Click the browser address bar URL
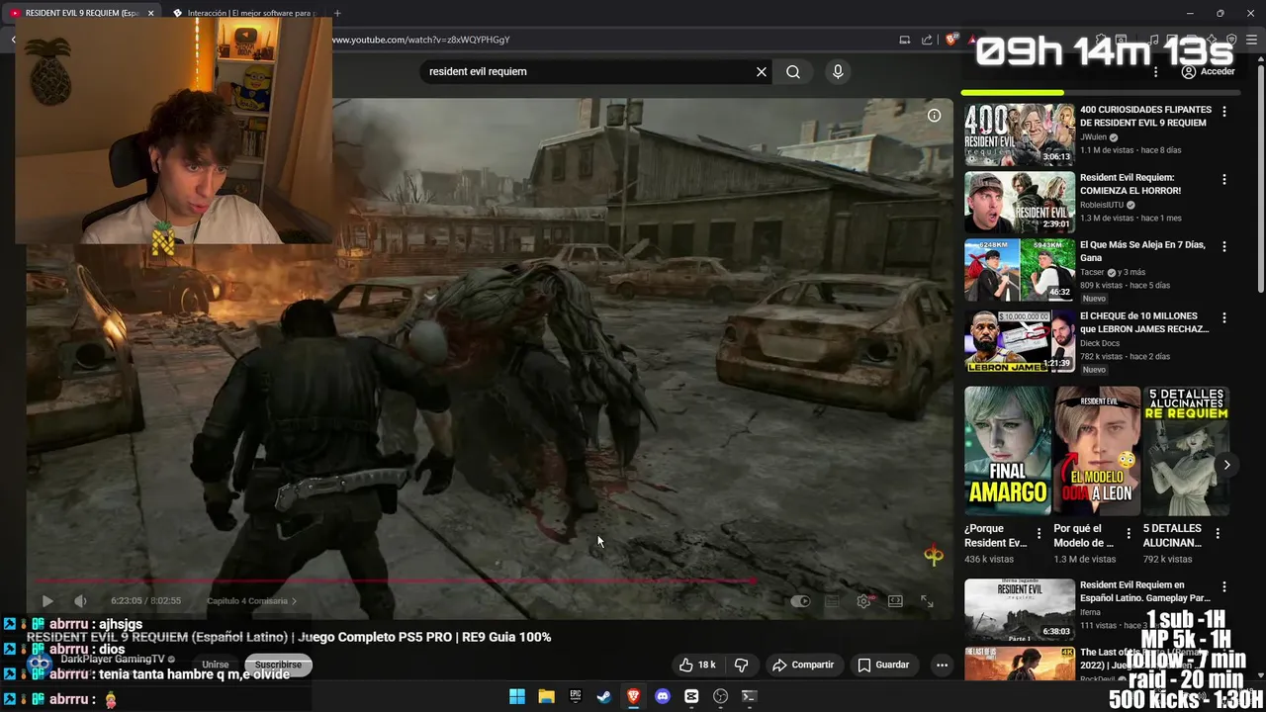The image size is (1266, 712). [421, 40]
